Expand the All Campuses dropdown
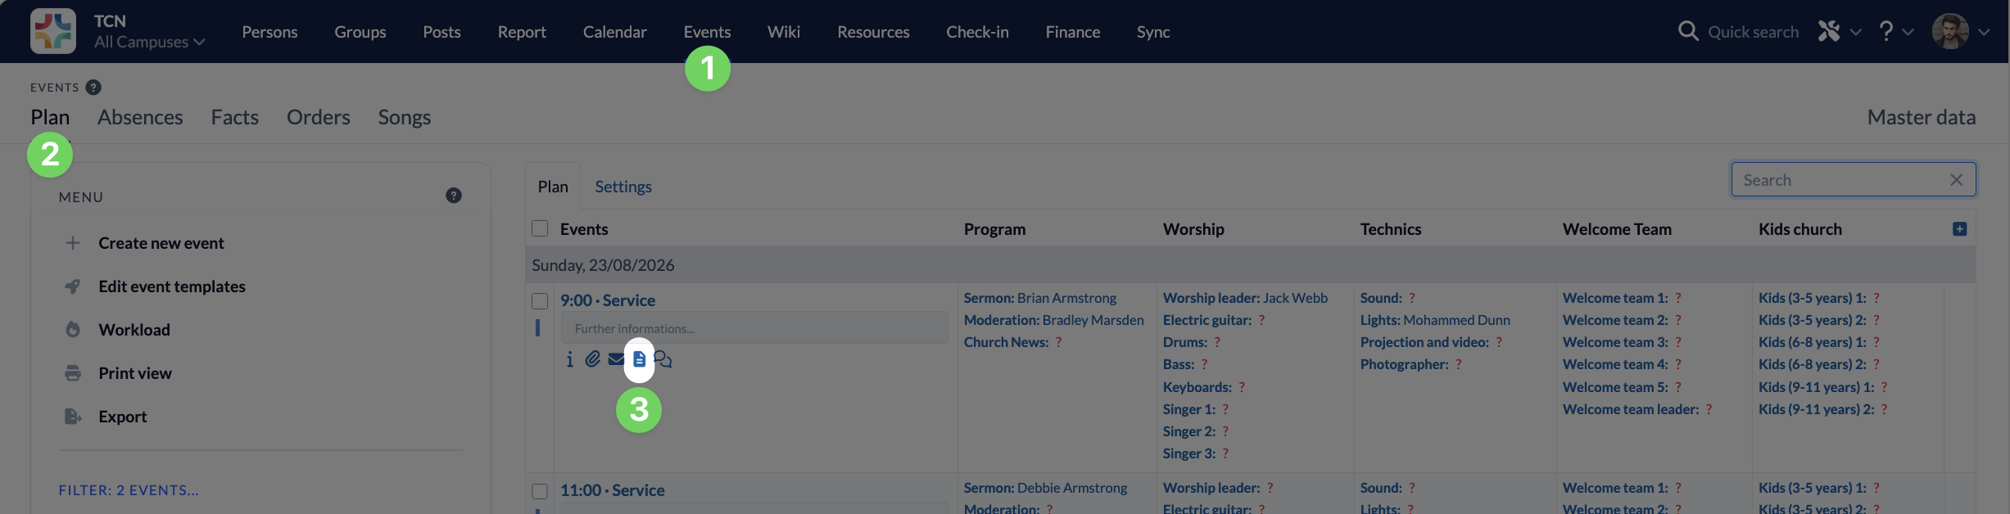The image size is (2010, 514). pos(149,42)
